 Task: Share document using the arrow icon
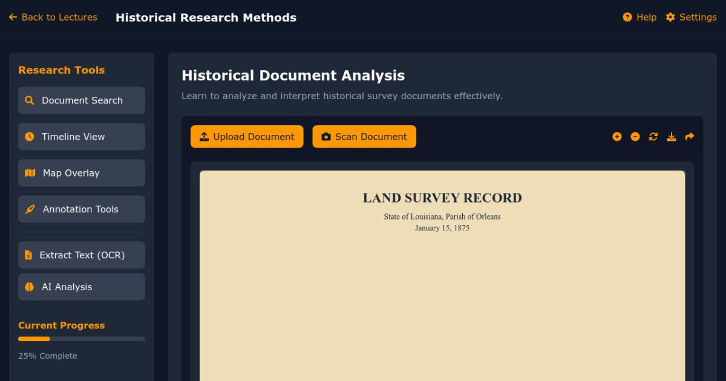[689, 137]
